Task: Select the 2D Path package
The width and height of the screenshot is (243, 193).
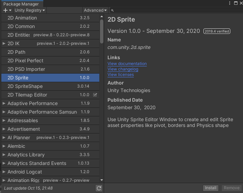Action: 51,52
